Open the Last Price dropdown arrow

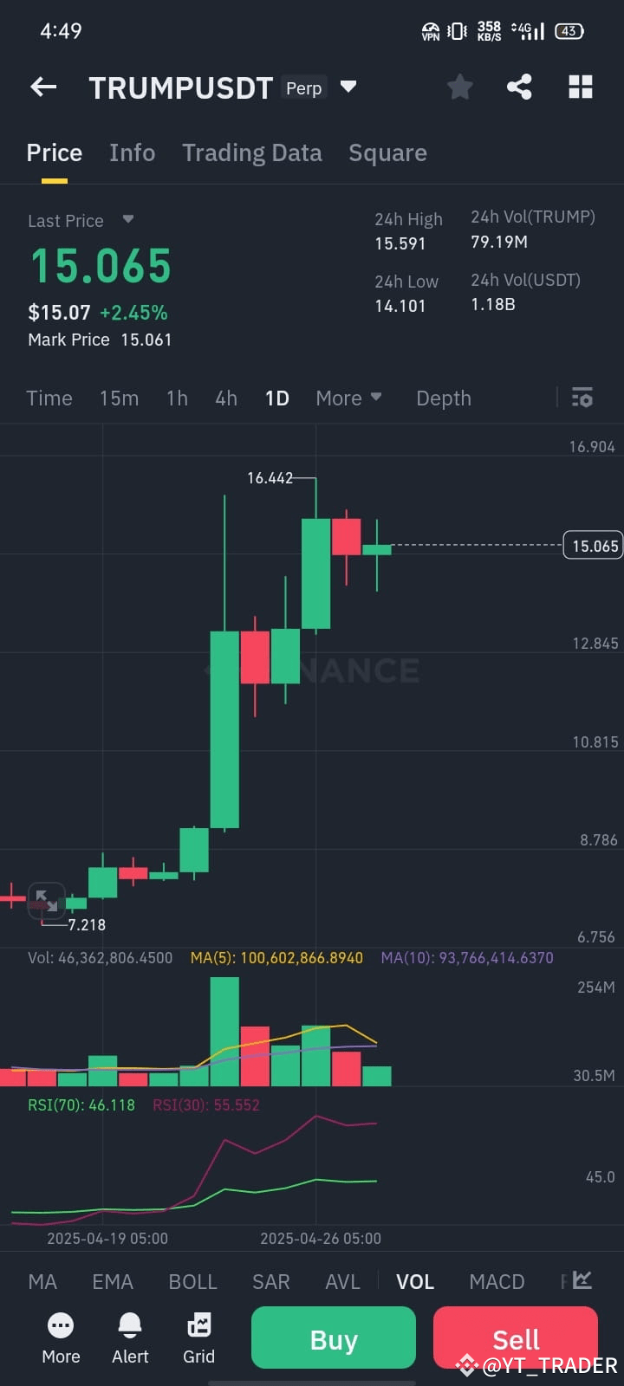(x=128, y=219)
